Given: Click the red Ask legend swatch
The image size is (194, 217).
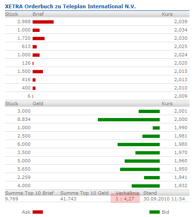Looking at the screenshot, I should point(38,212).
